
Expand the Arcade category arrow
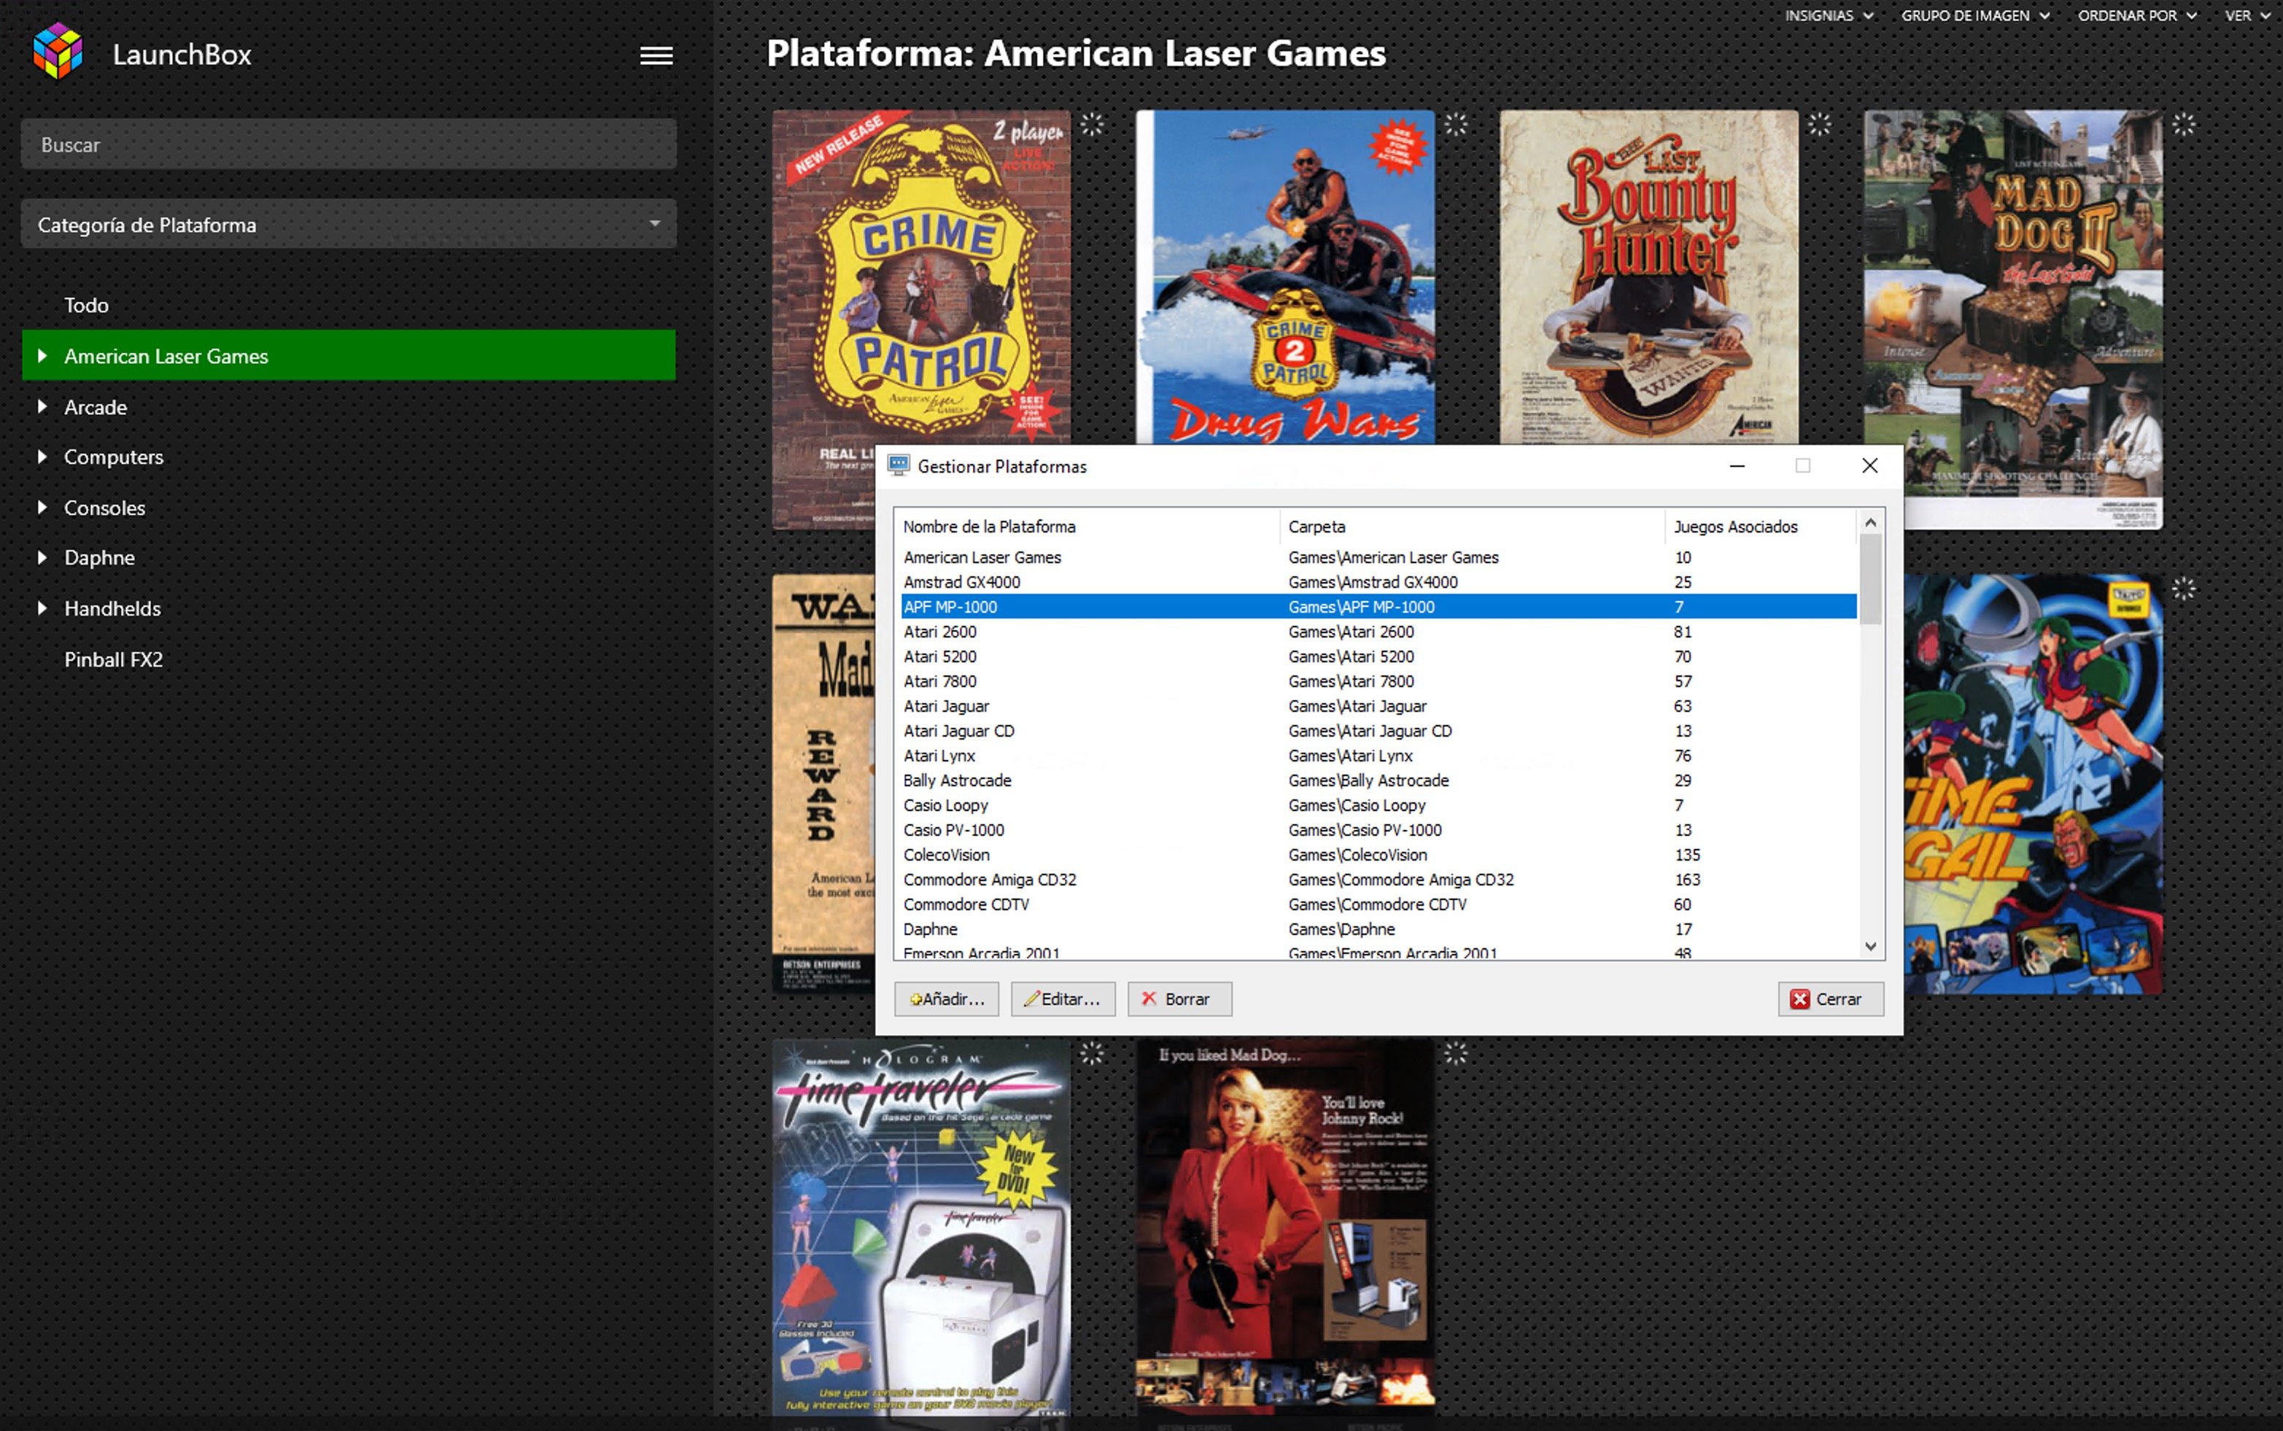coord(42,407)
